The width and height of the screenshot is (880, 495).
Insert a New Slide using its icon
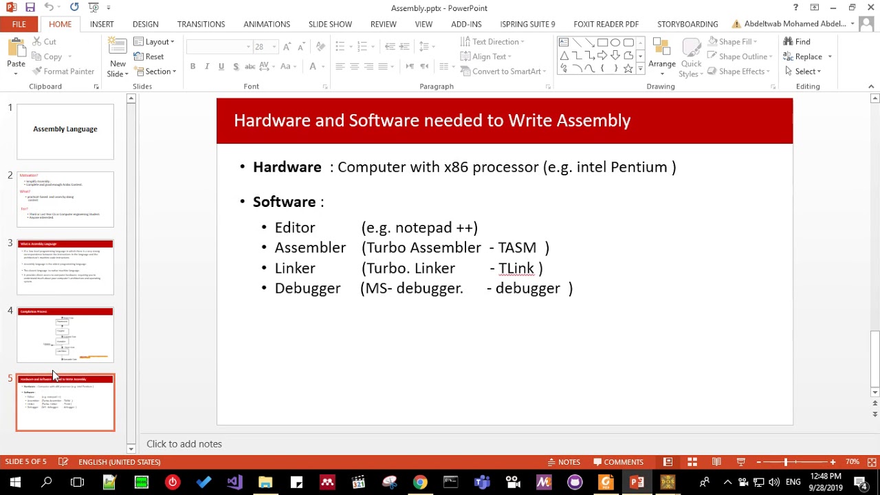118,48
